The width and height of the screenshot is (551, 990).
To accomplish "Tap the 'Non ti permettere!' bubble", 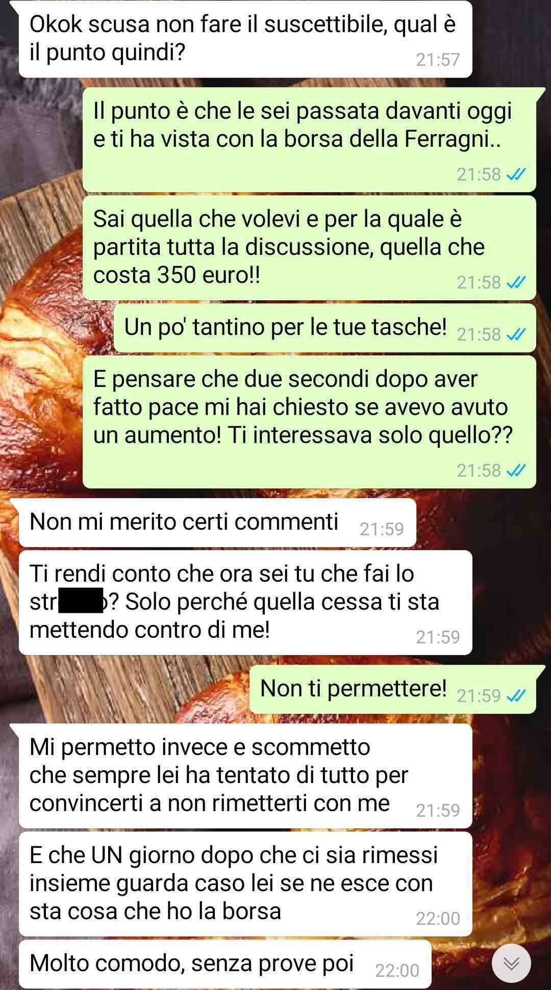I will pyautogui.click(x=392, y=689).
